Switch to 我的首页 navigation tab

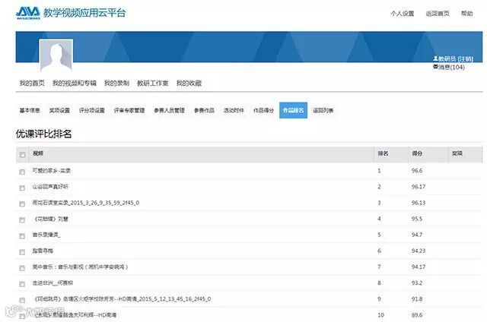click(x=32, y=83)
